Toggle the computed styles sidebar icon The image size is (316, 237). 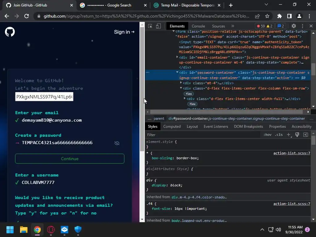pyautogui.click(x=306, y=135)
